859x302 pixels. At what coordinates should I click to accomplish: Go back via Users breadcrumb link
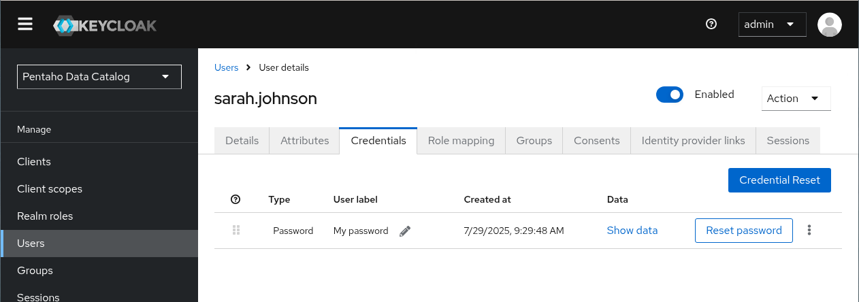[226, 67]
